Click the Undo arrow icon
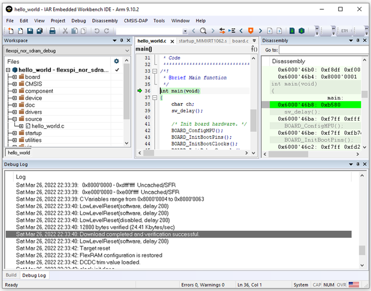Screen dimensions: 371x291 coord(97,31)
